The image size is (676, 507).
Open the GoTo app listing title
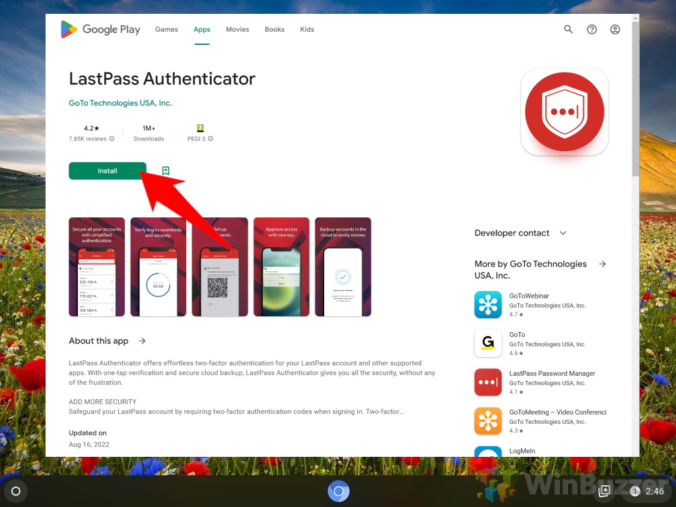point(517,335)
